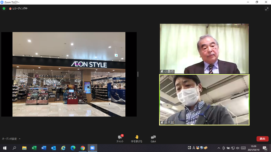
Task: Open the チャット chat panel
Action: click(x=120, y=138)
